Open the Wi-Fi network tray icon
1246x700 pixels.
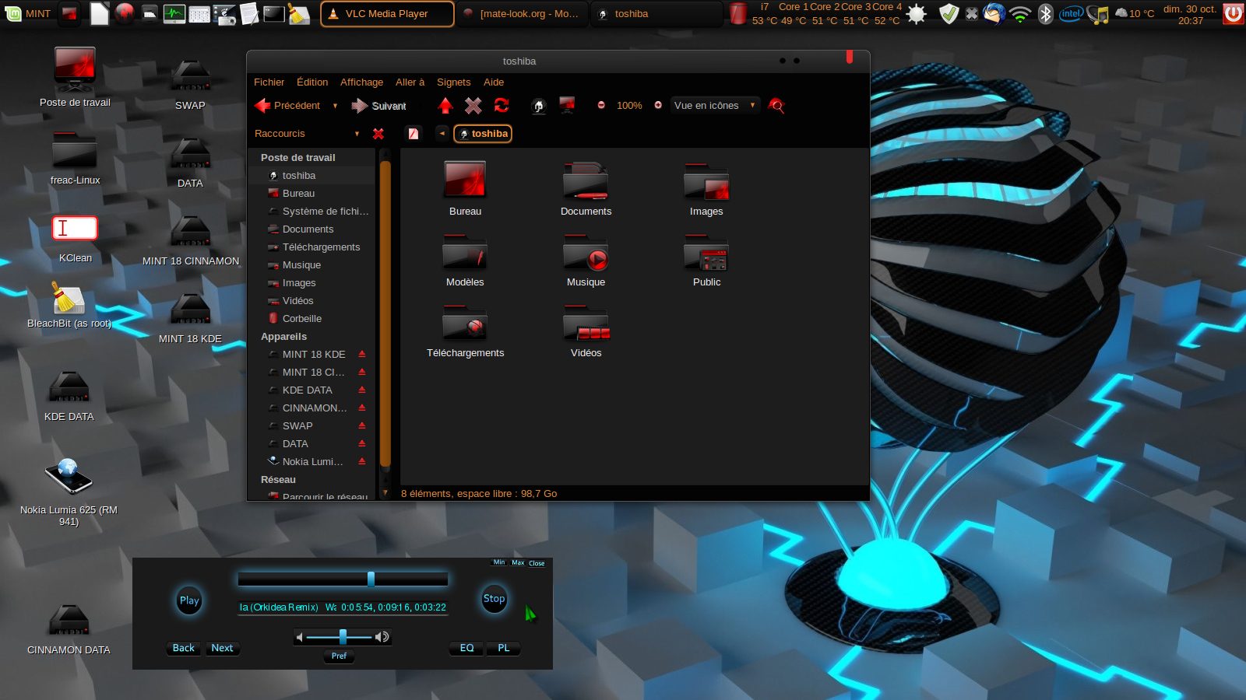[1020, 13]
